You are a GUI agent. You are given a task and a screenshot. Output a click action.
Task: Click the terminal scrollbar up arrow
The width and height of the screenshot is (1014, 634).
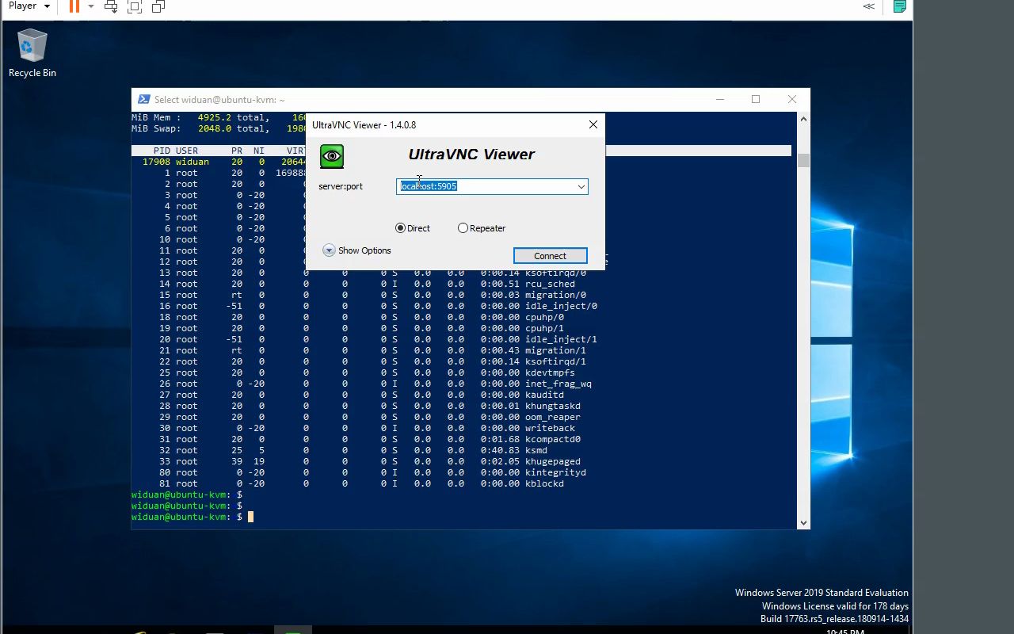pos(803,119)
